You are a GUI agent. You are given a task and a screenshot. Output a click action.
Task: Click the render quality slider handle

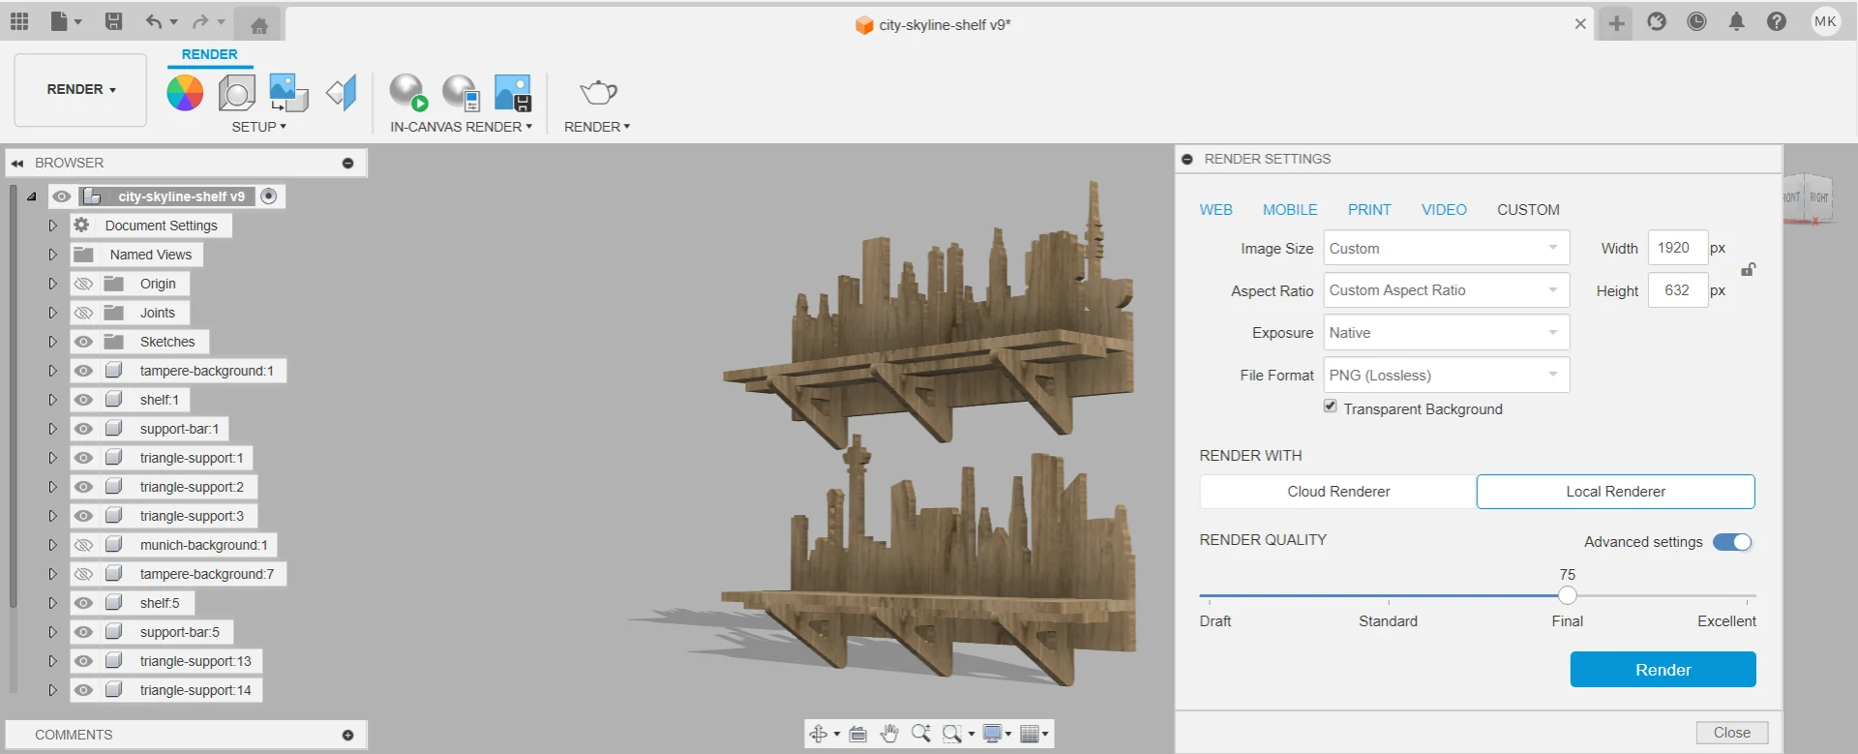click(1568, 596)
